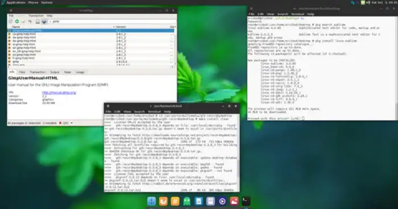Switch to the Files tab in OctoPkg
The width and height of the screenshot is (398, 209).
click(x=22, y=72)
